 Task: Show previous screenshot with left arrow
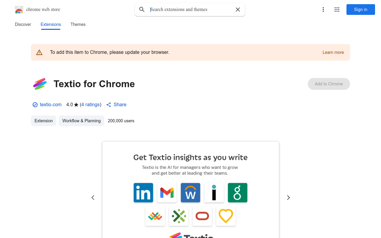tap(93, 198)
